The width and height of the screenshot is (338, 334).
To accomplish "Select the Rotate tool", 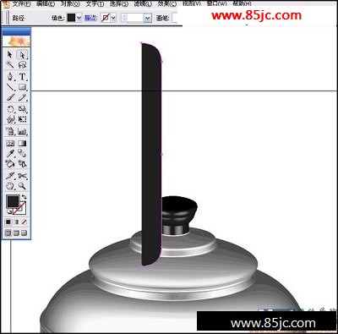I will (10, 109).
